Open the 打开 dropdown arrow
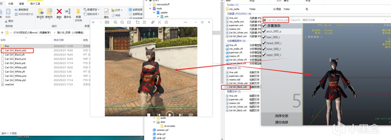The height and width of the screenshot is (140, 391). (122, 10)
